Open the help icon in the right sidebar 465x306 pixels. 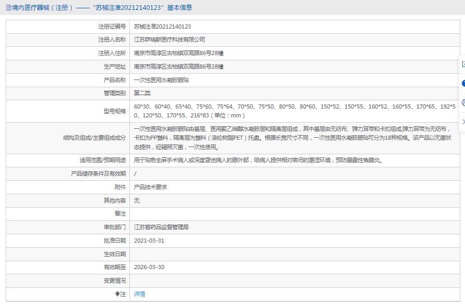[462, 83]
